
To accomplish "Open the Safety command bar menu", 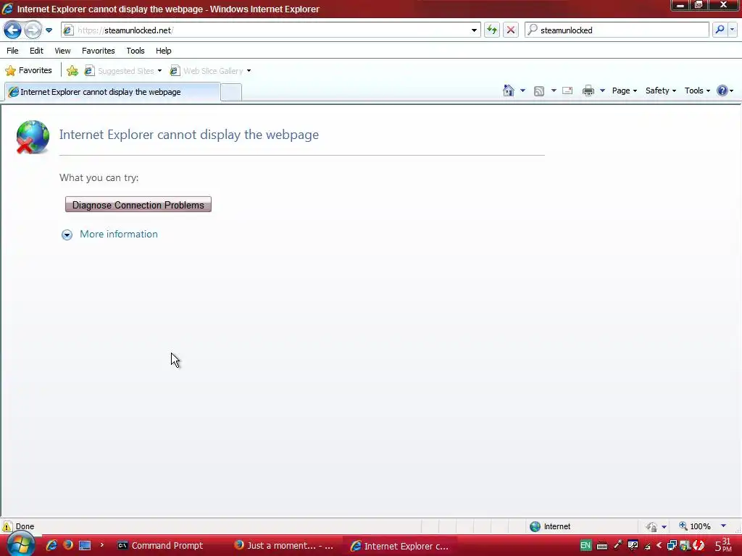I will point(661,90).
